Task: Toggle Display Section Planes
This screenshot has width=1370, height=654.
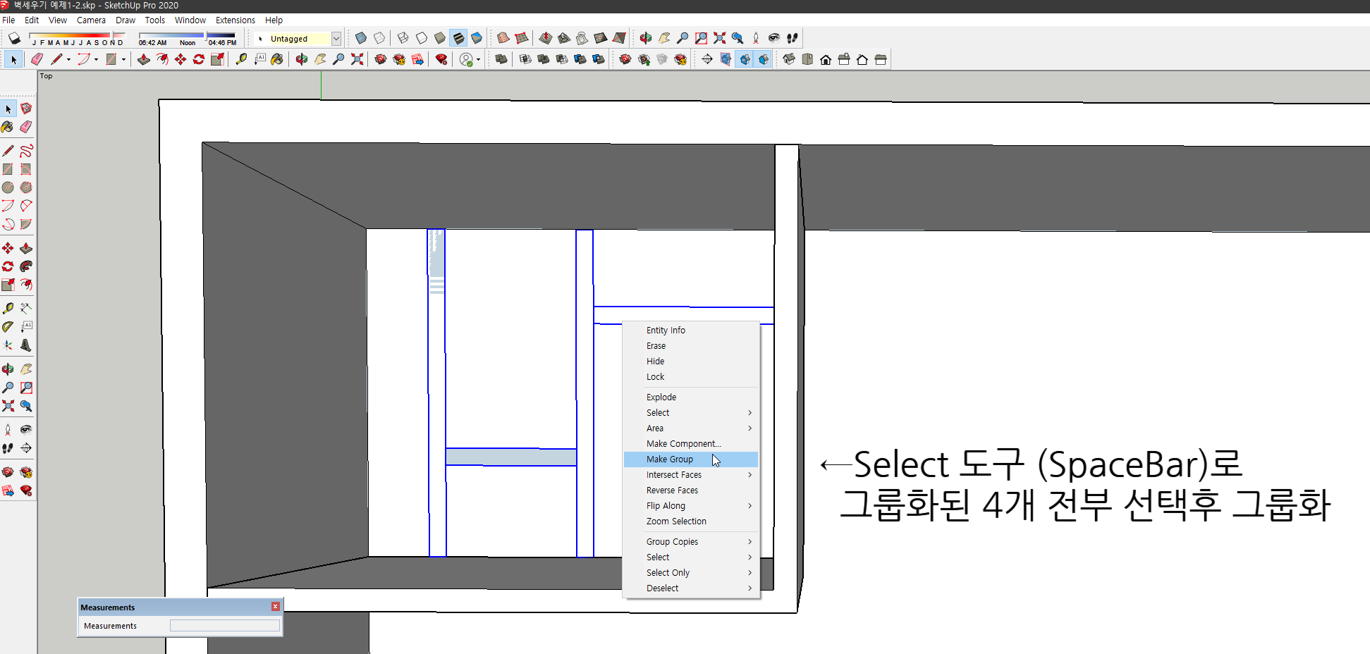Action: point(726,59)
